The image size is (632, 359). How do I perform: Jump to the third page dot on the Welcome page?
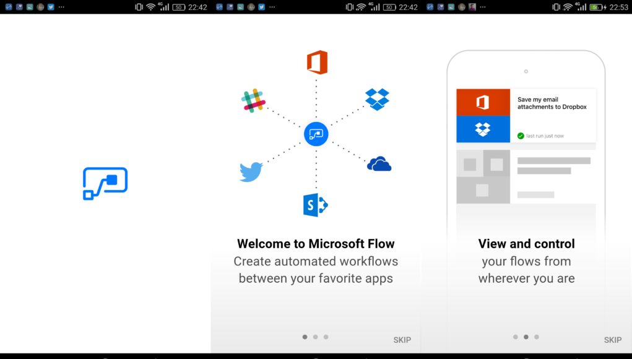[x=326, y=337]
